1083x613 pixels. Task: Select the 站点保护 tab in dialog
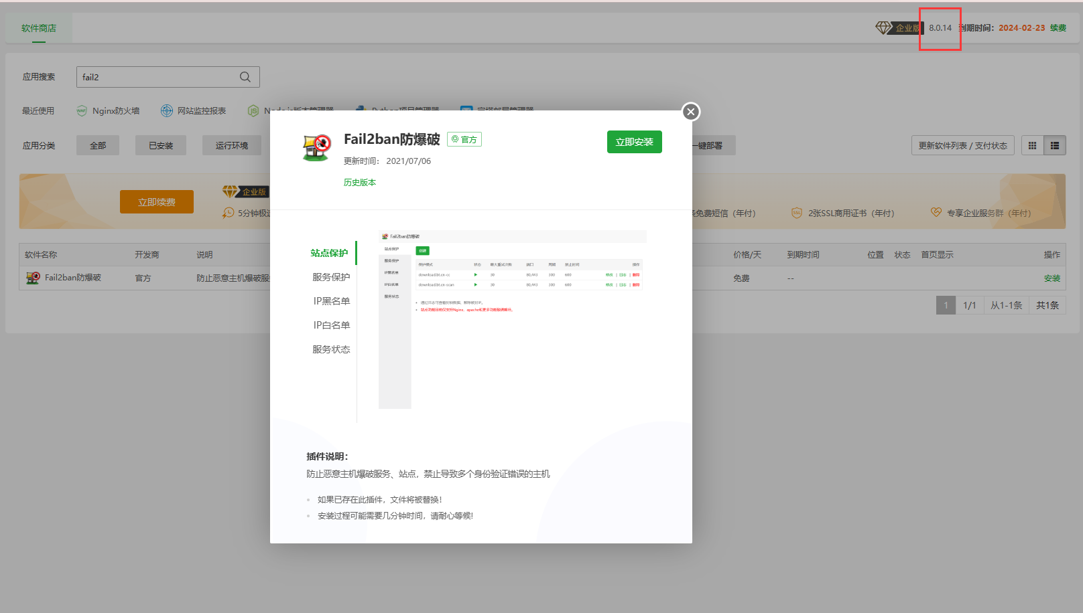pos(329,253)
